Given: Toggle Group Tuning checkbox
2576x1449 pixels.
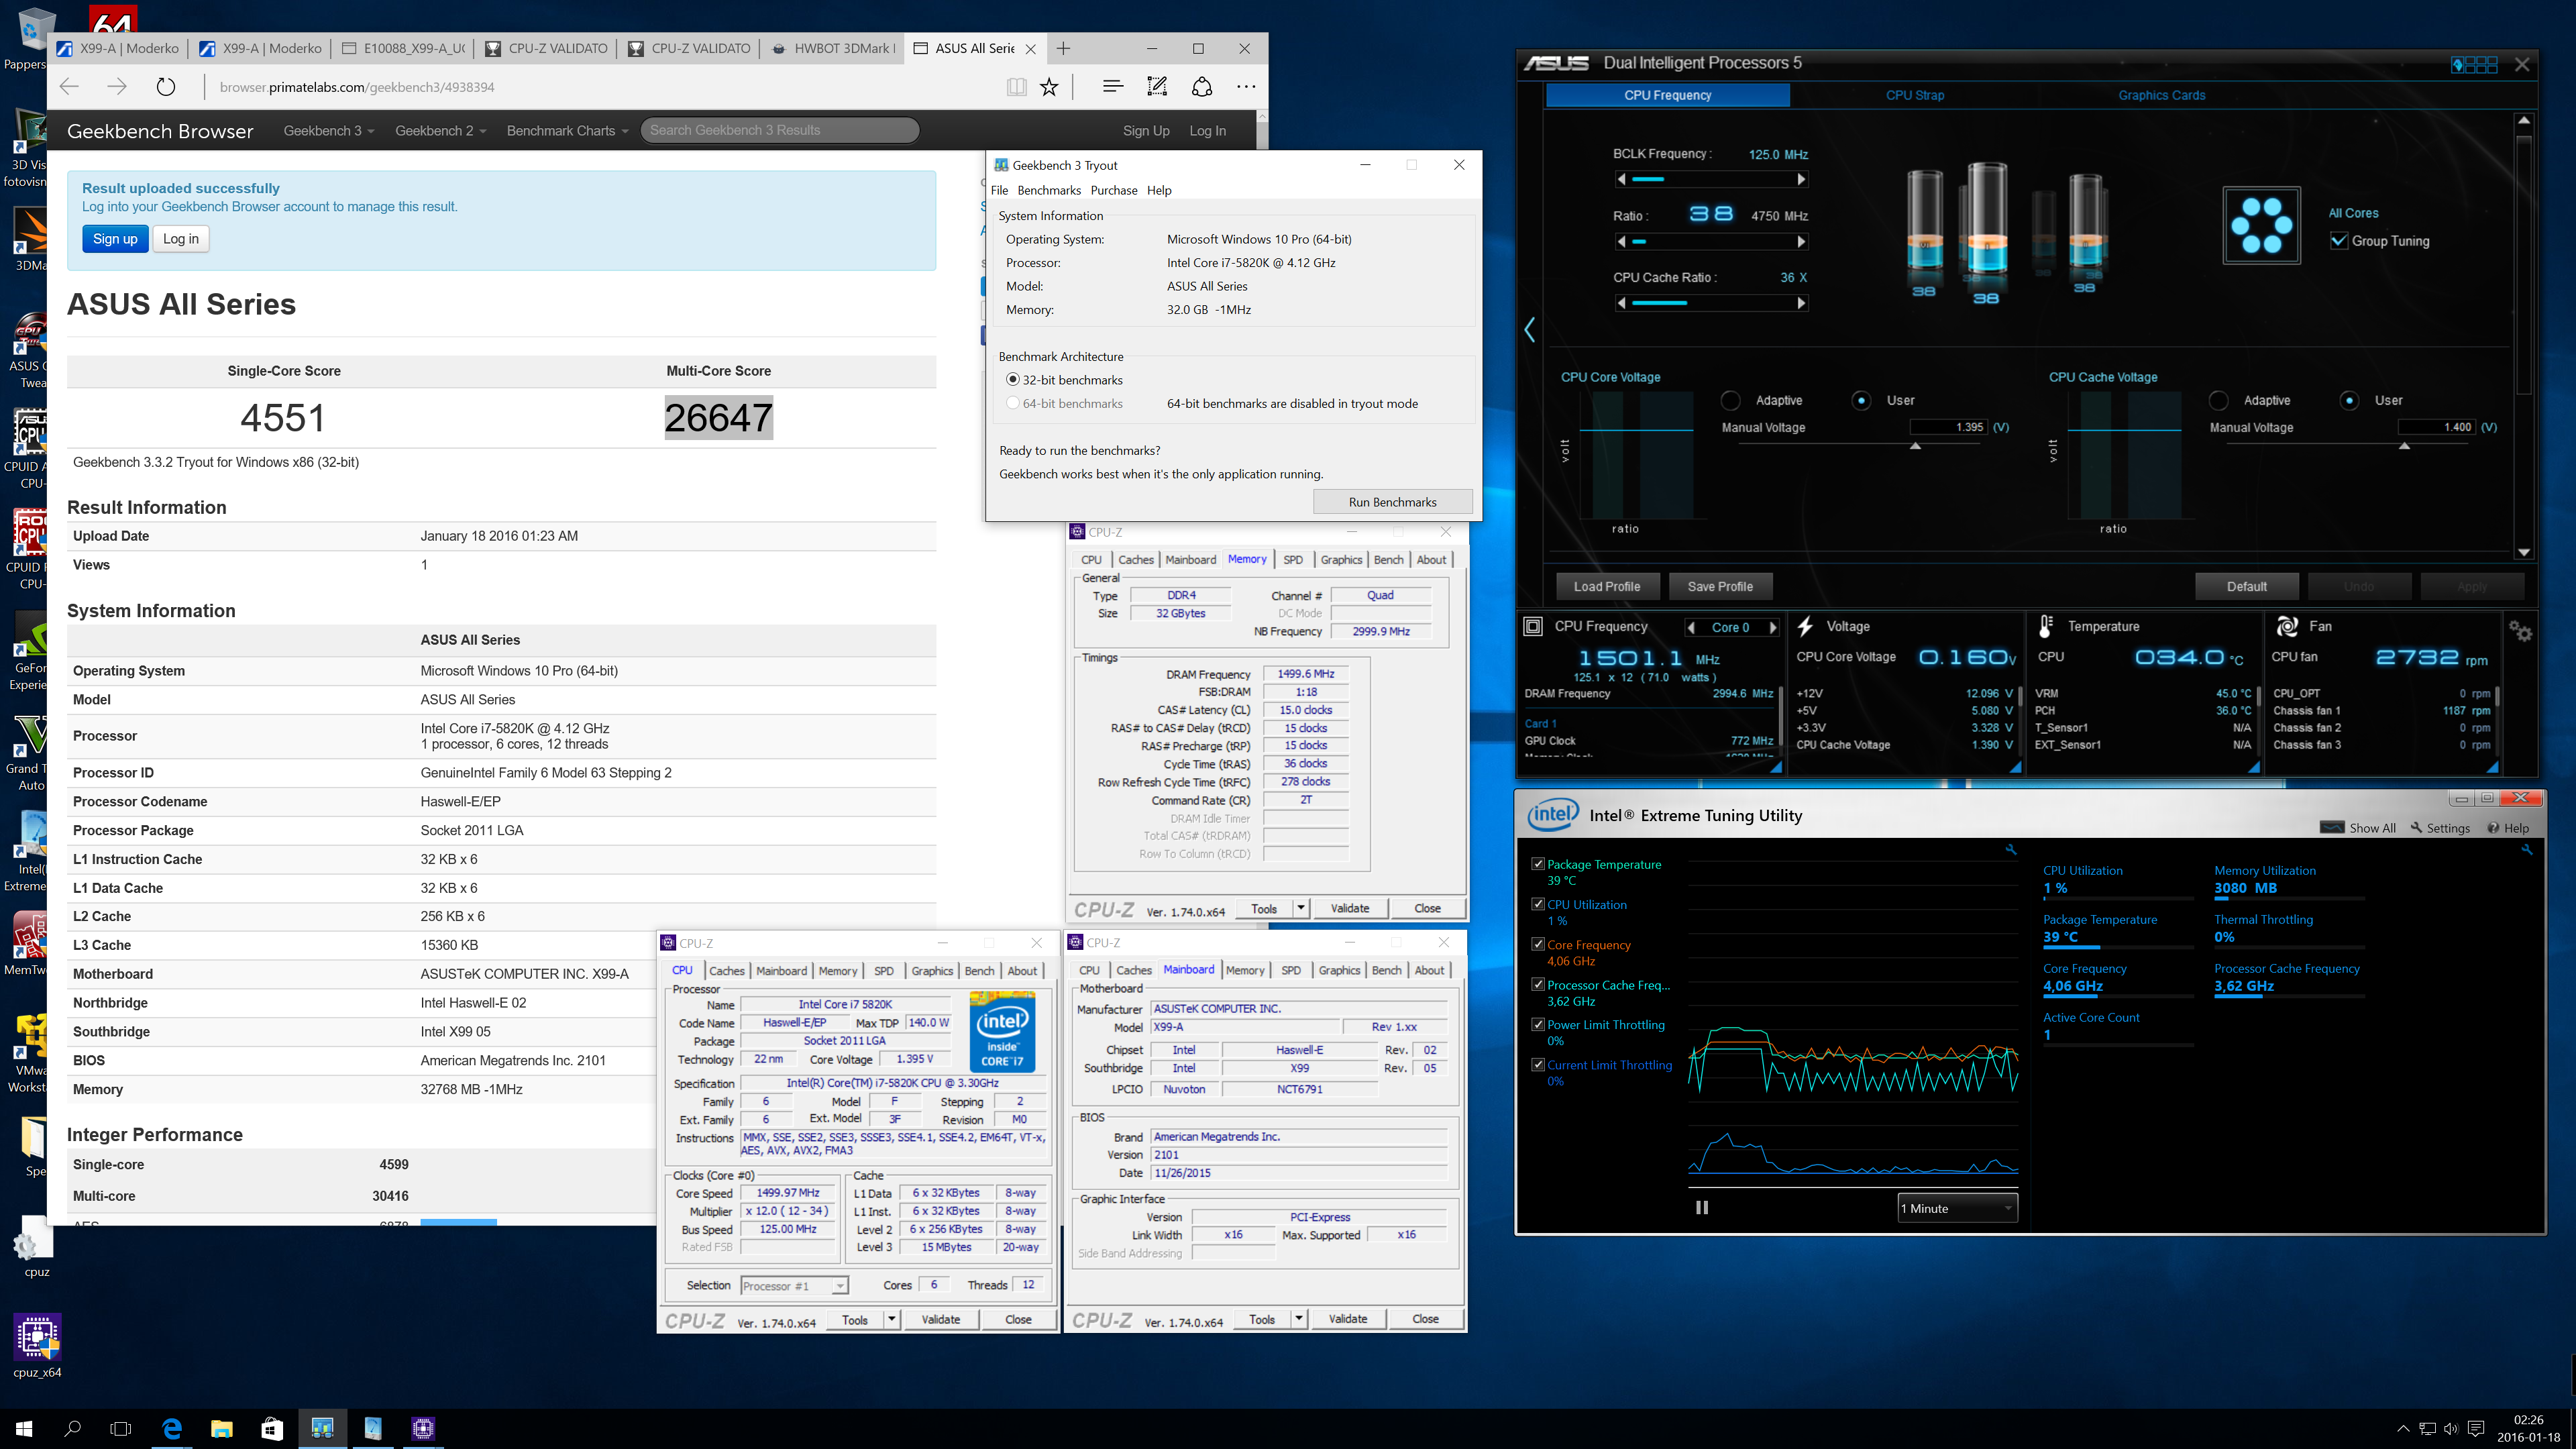Looking at the screenshot, I should point(2339,241).
